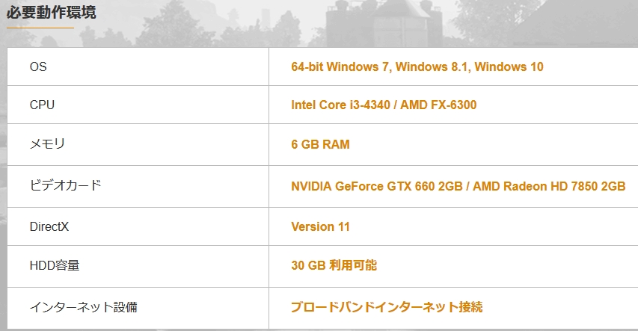Select the インターネット設備 row label
The width and height of the screenshot is (638, 331).
coord(83,306)
